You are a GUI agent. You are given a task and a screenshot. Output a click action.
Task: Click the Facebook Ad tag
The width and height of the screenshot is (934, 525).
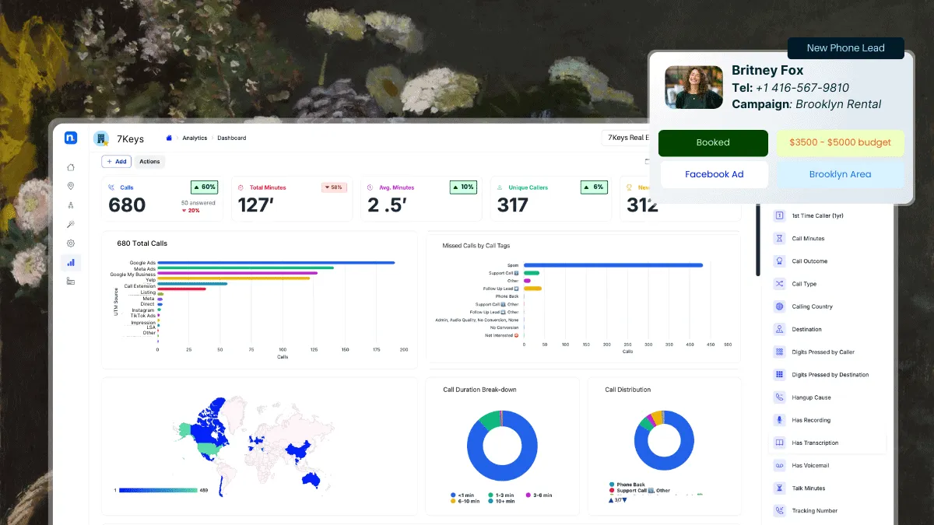click(715, 174)
